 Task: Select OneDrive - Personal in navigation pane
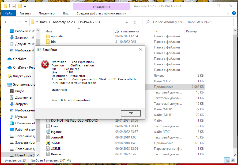(x=21, y=67)
